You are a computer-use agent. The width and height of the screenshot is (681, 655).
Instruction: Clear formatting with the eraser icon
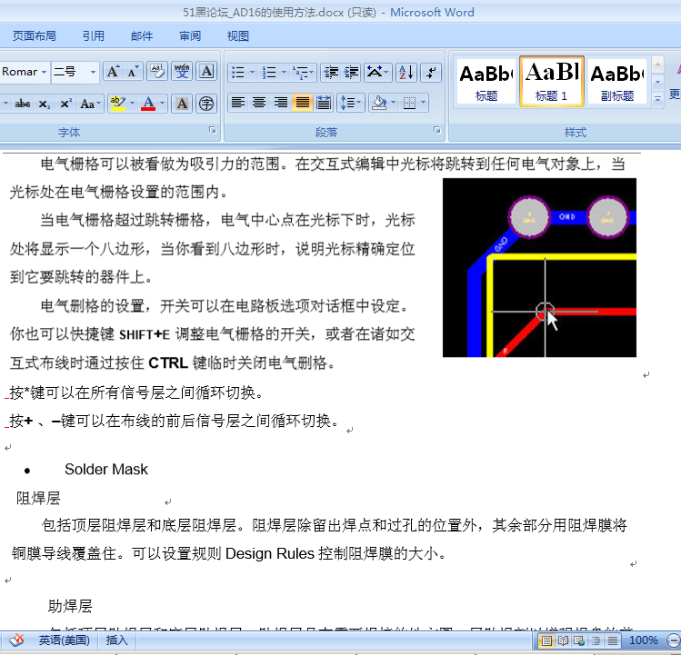point(157,72)
